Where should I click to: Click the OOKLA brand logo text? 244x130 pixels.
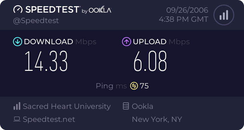(x=100, y=10)
